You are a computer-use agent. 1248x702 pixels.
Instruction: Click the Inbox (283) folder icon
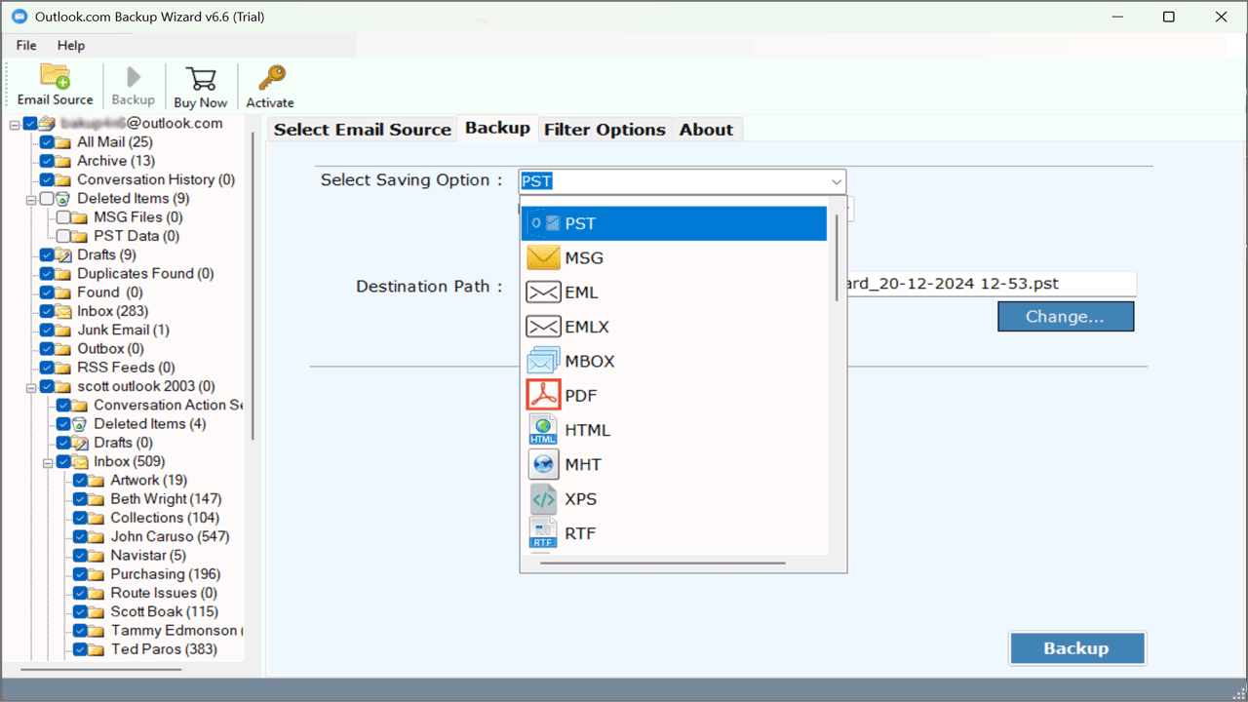[64, 312]
